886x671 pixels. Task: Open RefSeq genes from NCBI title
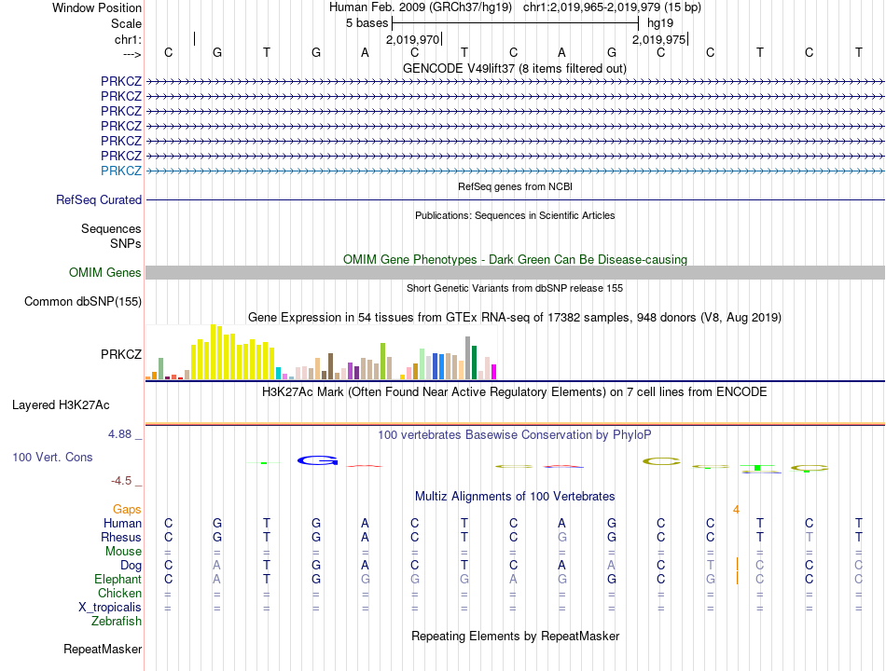tap(515, 186)
